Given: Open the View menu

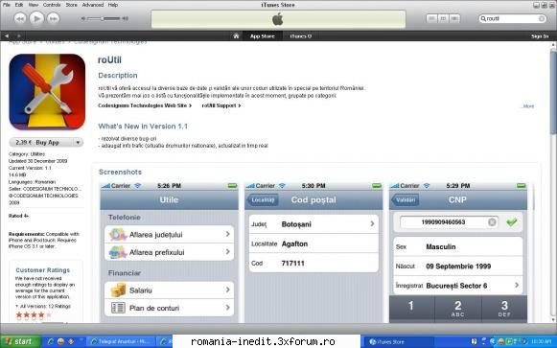Looking at the screenshot, I should (34, 5).
